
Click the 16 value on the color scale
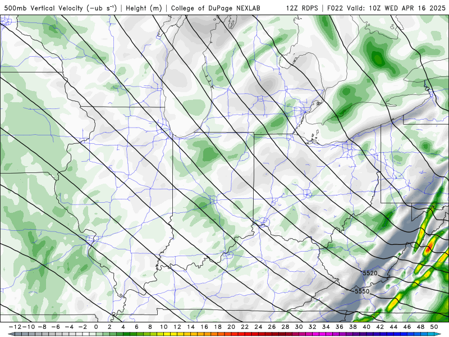204,327
